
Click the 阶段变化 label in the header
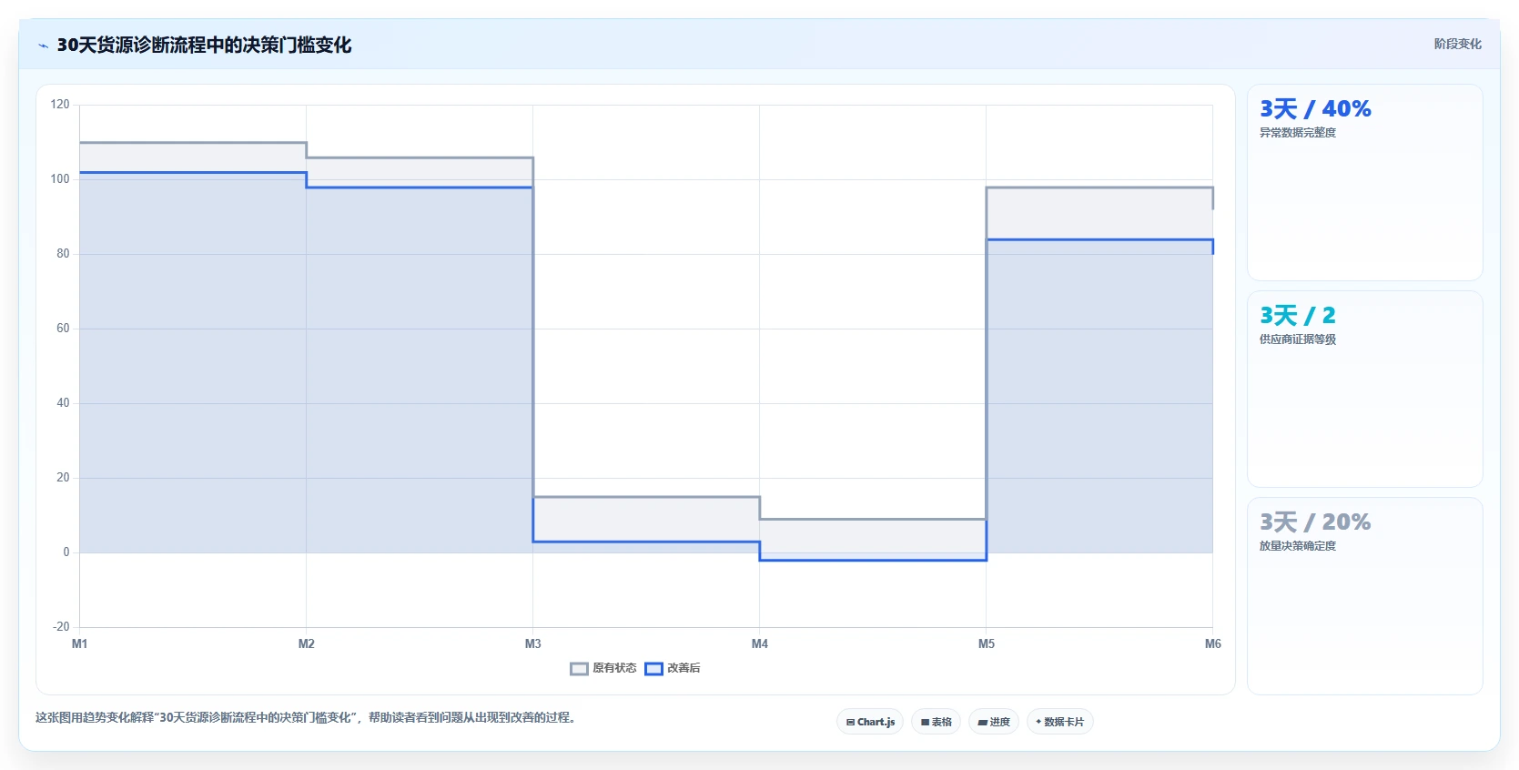pos(1457,44)
